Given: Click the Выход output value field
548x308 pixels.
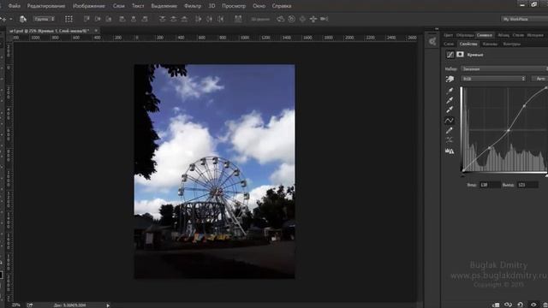Looking at the screenshot, I should 527,185.
